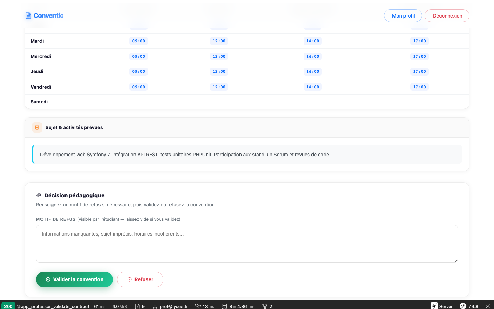Click the fork icon showing 2
494x309 pixels.
(264, 306)
